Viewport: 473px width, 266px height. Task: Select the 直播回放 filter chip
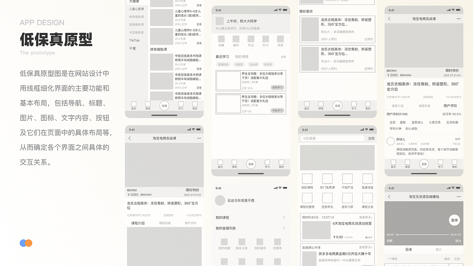223,64
